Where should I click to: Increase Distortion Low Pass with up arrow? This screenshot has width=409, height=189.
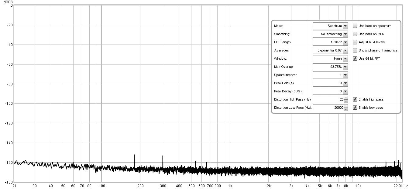click(x=346, y=106)
